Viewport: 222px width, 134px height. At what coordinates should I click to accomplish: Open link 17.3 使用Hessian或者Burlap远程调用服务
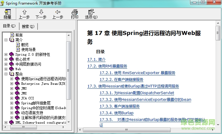[x=133, y=86]
